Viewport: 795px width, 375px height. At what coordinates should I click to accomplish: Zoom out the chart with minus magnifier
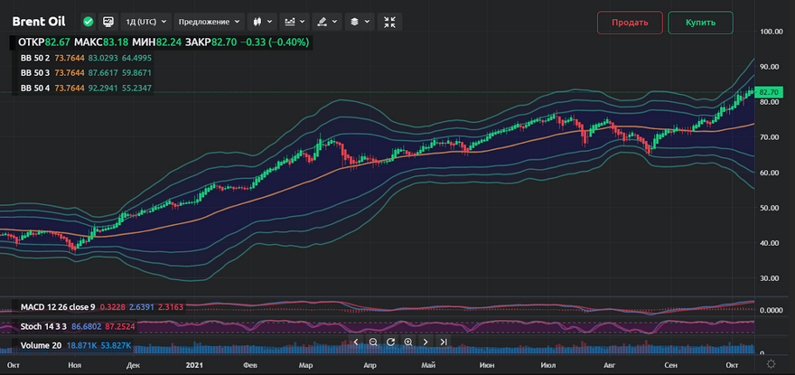pos(373,342)
